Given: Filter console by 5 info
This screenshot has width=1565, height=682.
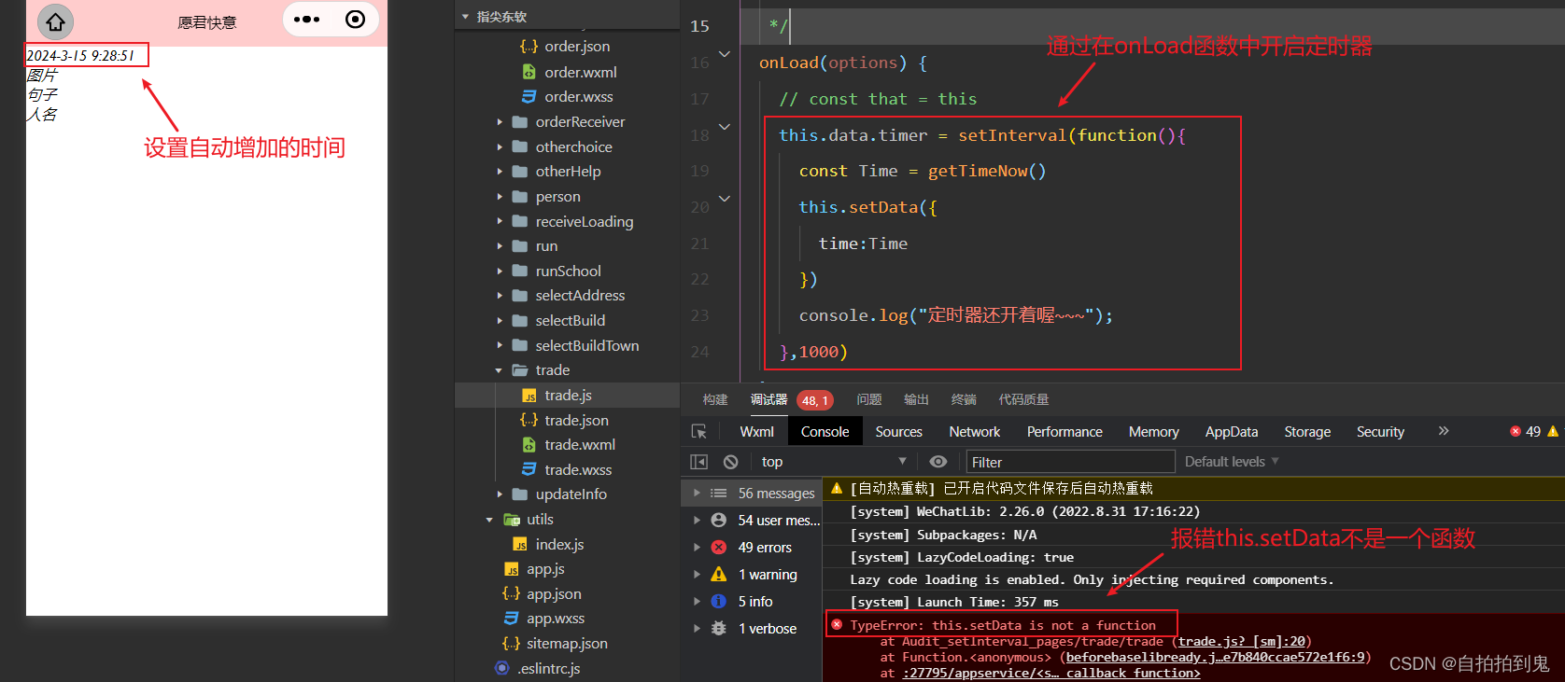Looking at the screenshot, I should 754,602.
